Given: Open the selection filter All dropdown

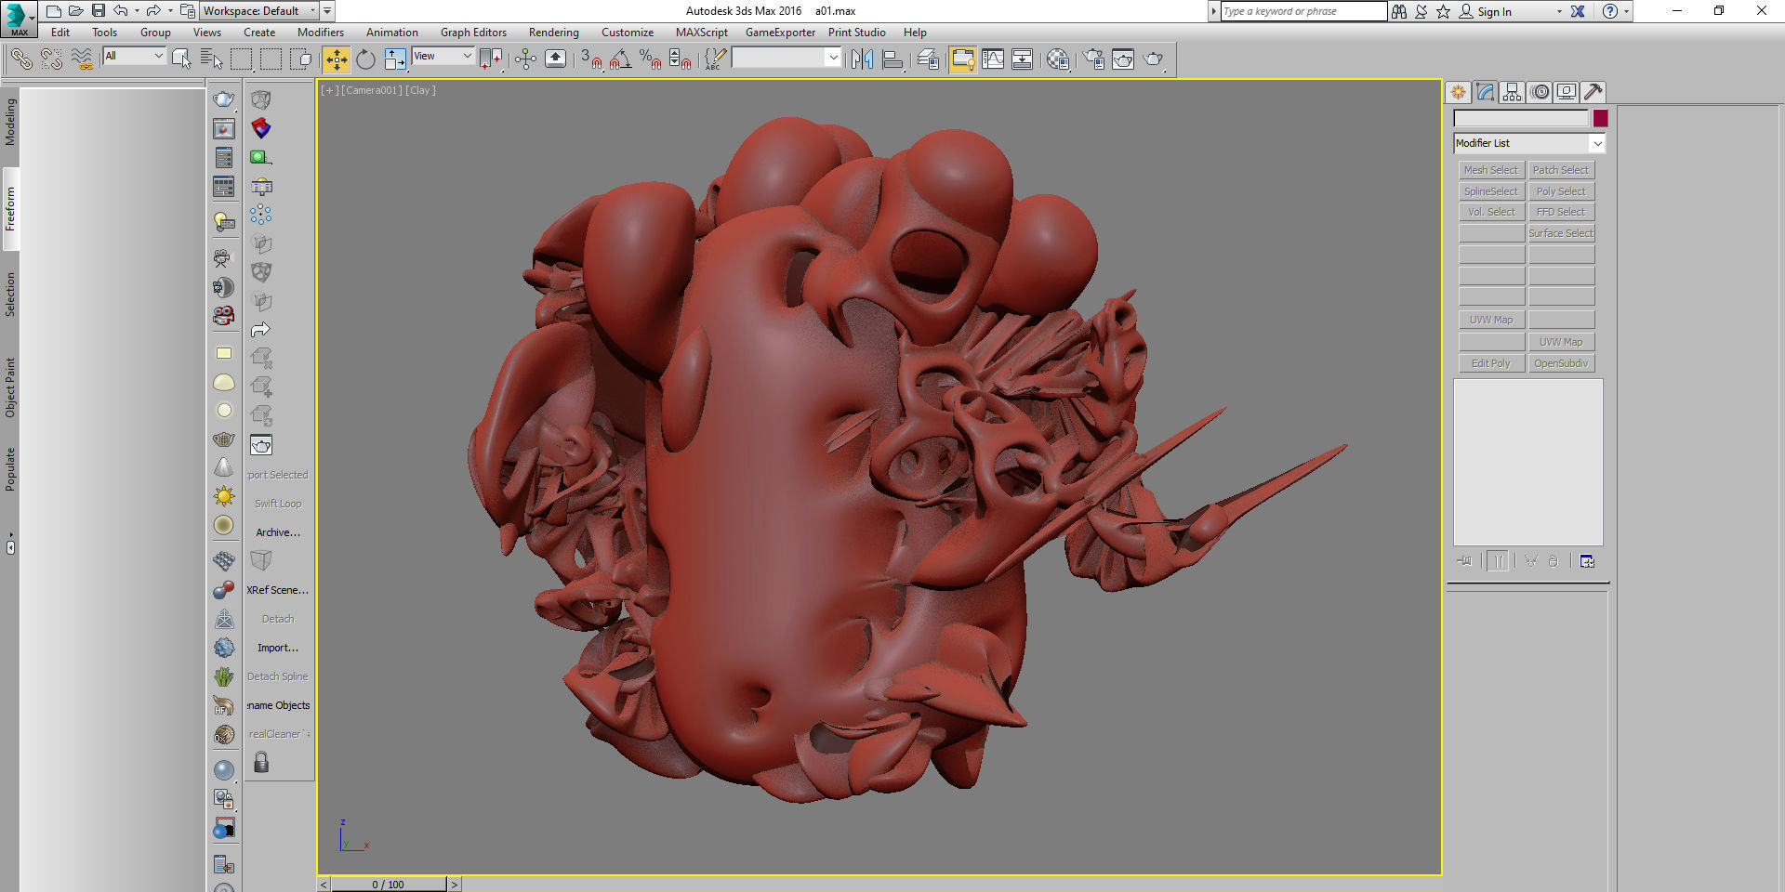Looking at the screenshot, I should coord(134,56).
